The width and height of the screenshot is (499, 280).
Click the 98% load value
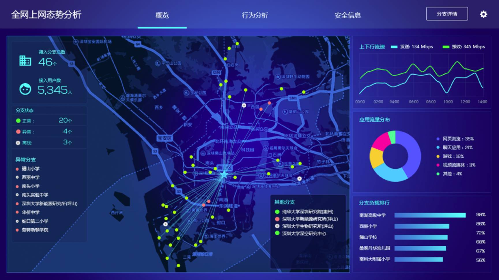481,215
